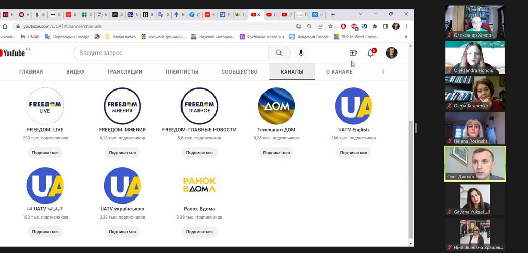Bookmark this page with the star icon
The image size is (528, 253).
click(331, 26)
